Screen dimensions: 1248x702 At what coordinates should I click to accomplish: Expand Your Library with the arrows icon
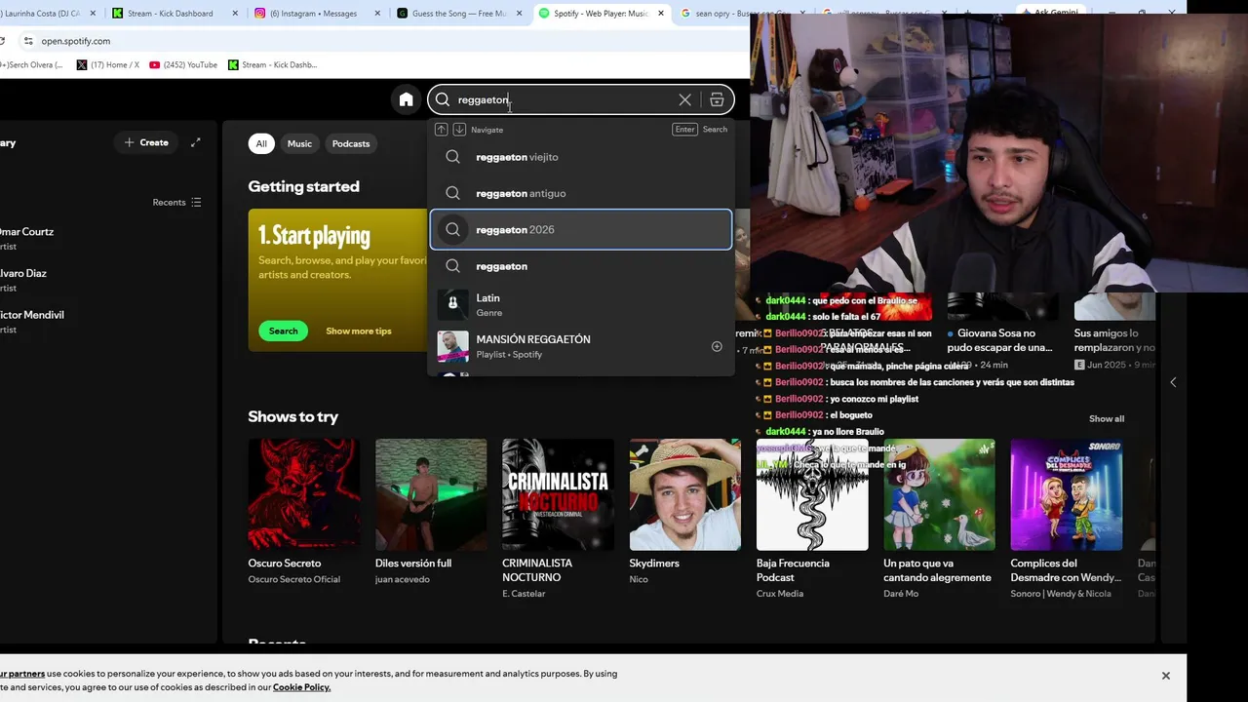(x=196, y=142)
